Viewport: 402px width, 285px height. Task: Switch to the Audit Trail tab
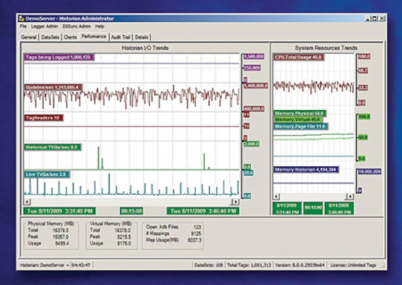121,37
